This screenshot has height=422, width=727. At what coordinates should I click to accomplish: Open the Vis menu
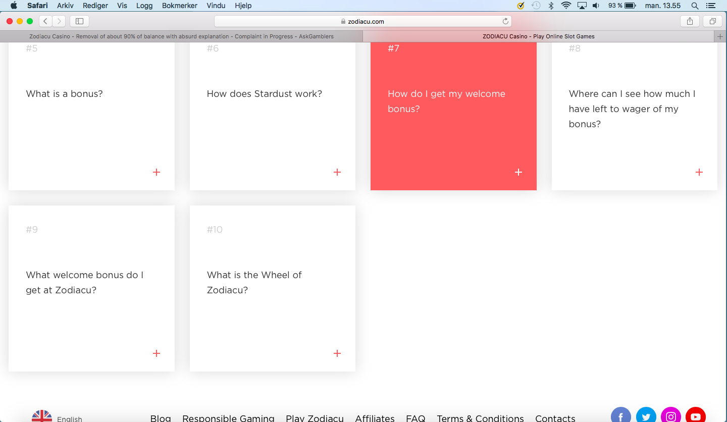[122, 6]
